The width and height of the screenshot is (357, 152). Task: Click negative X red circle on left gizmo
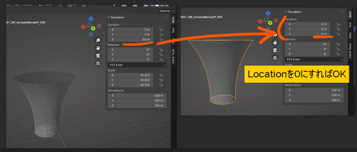coord(99,26)
